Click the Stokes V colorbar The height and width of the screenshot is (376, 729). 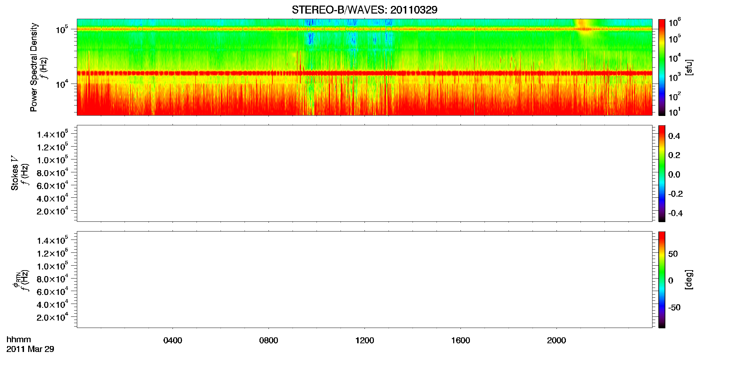coord(662,173)
